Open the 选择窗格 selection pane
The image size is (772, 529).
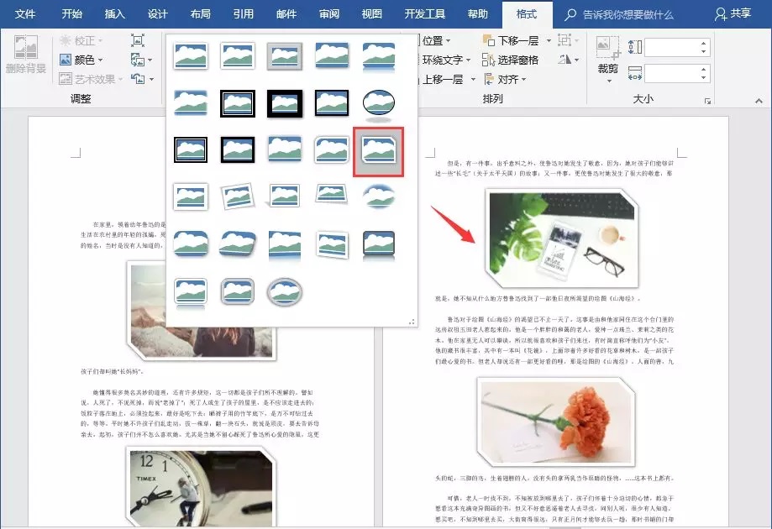click(x=510, y=60)
